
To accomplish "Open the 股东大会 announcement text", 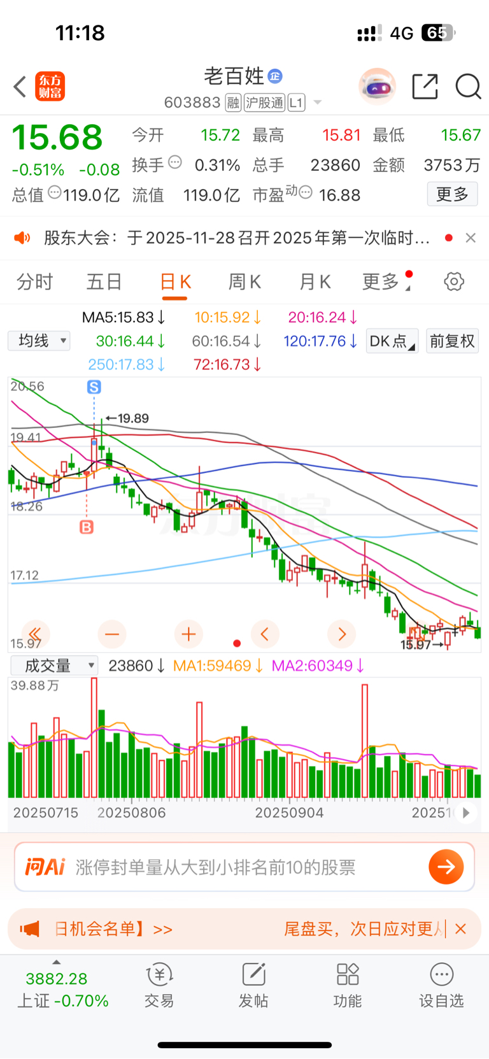I will [237, 238].
